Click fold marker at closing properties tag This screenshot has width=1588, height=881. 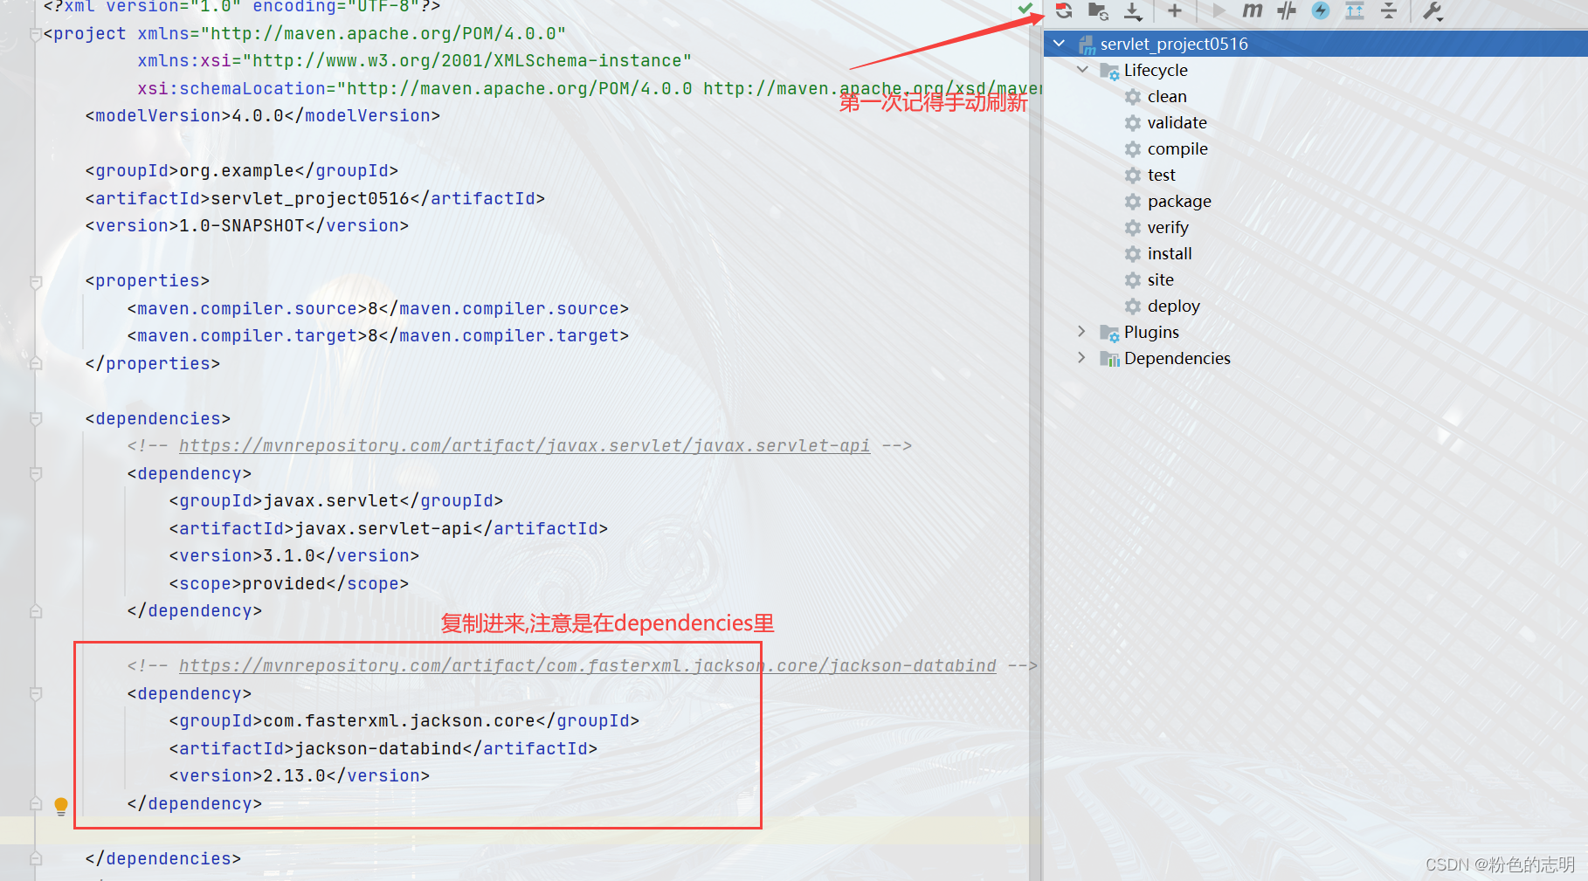(x=36, y=363)
